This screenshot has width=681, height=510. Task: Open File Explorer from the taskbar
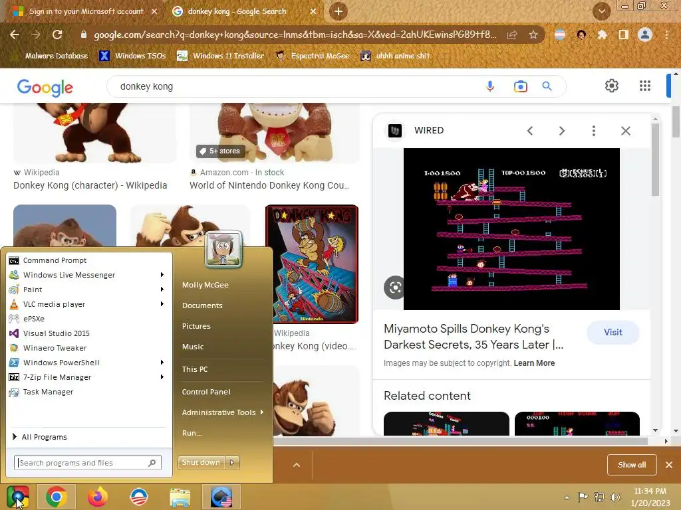180,497
